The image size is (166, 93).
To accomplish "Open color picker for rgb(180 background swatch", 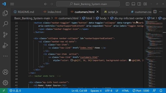I will pos(130,60).
